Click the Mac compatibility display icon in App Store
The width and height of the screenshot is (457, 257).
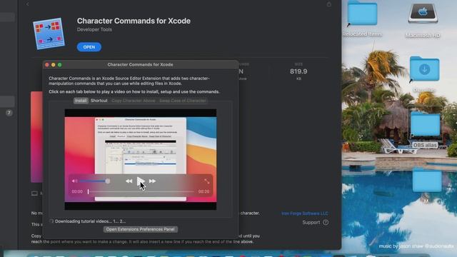tap(34, 193)
